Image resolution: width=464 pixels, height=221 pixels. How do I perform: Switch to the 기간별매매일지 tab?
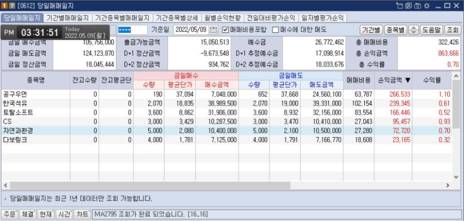(x=68, y=18)
